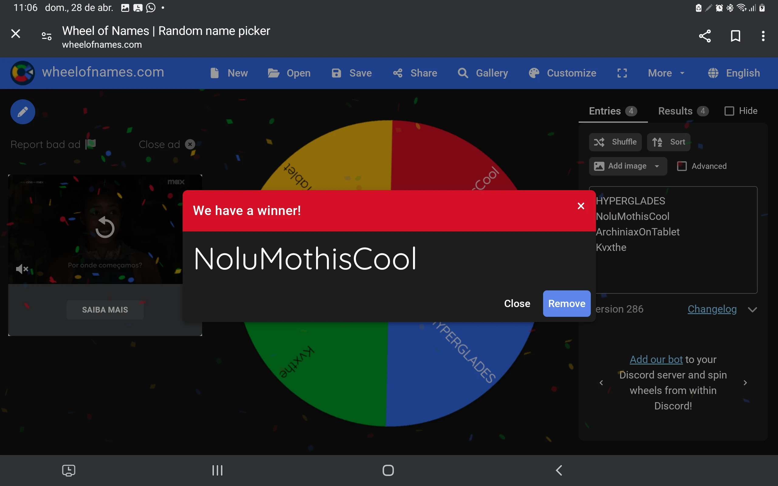Viewport: 778px width, 486px height.
Task: Open browser three-dot overflow menu
Action: point(763,36)
